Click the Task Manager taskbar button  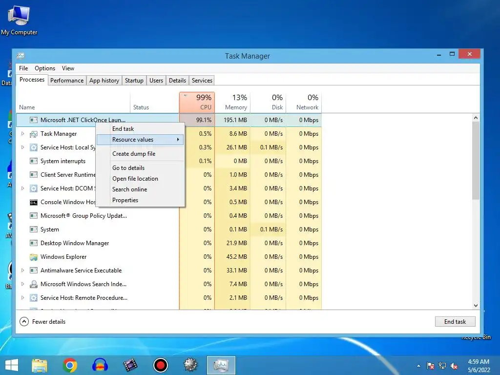(x=221, y=365)
